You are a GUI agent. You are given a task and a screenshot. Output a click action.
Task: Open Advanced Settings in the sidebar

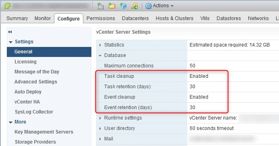36,82
